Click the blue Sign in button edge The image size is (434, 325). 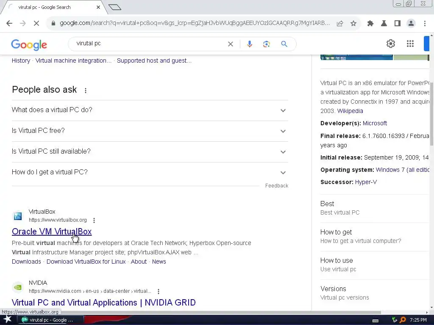[426, 44]
